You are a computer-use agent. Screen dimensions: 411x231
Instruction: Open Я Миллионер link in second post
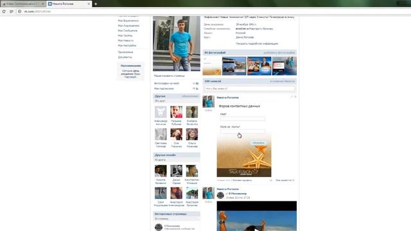(238, 194)
